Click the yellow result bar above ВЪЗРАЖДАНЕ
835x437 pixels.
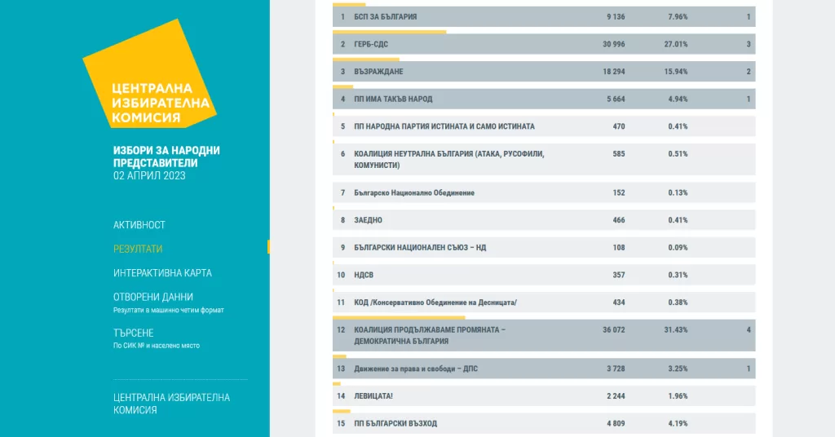pos(366,59)
